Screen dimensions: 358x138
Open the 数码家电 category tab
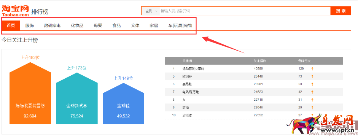coord(52,25)
